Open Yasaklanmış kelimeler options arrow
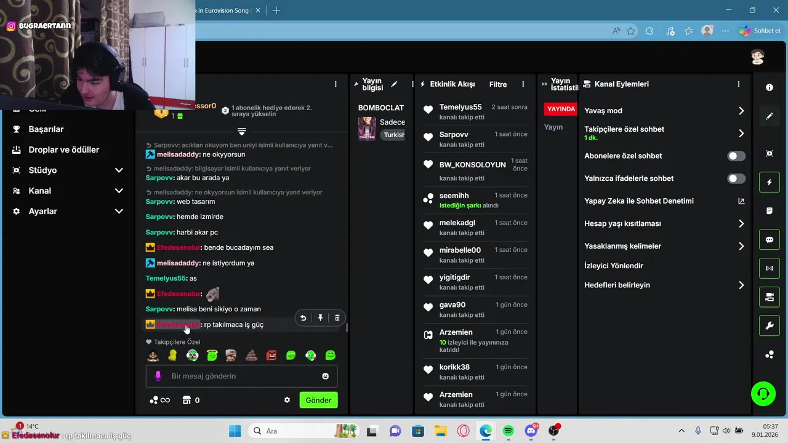Viewport: 788px width, 443px height. click(x=741, y=246)
